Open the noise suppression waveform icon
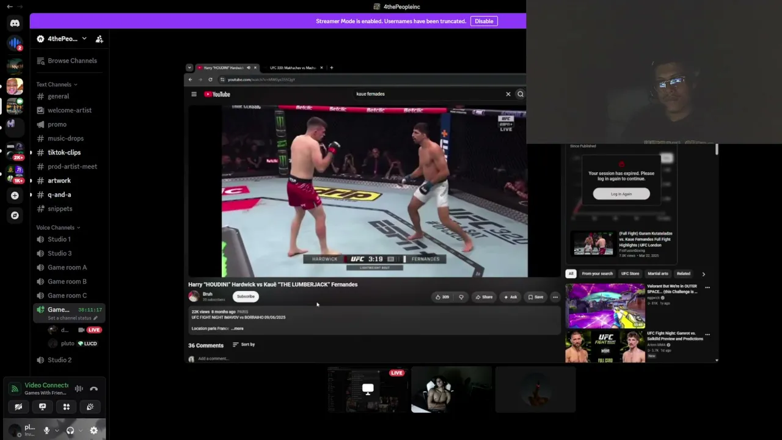 (x=79, y=389)
